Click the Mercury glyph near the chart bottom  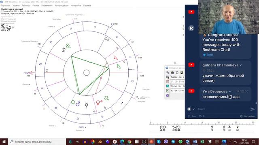86,105
